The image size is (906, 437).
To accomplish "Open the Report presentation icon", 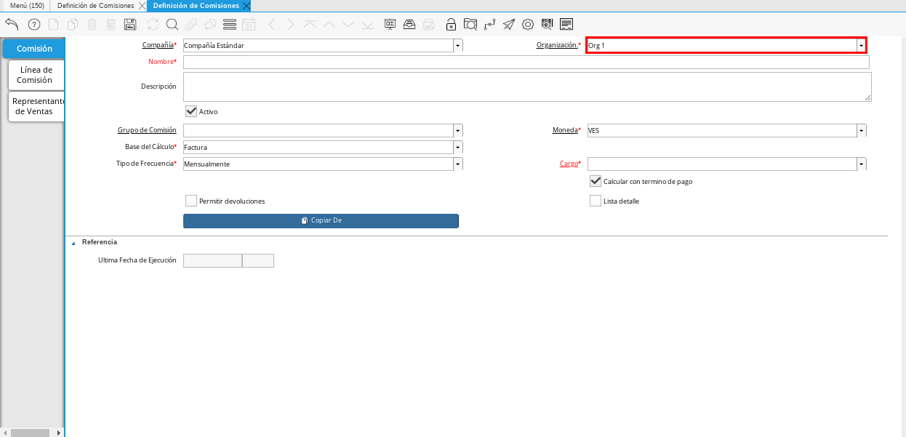I will [390, 24].
